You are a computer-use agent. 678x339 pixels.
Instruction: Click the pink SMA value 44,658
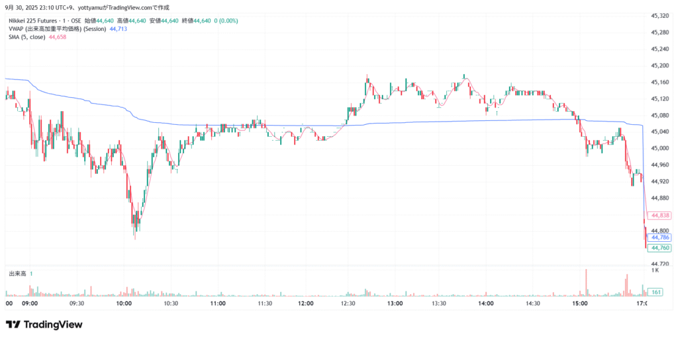[x=58, y=37]
